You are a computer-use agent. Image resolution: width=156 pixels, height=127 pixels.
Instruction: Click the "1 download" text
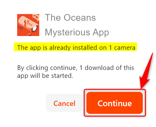tap(97, 68)
